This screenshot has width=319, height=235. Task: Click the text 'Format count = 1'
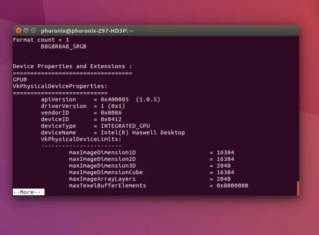pyautogui.click(x=41, y=40)
